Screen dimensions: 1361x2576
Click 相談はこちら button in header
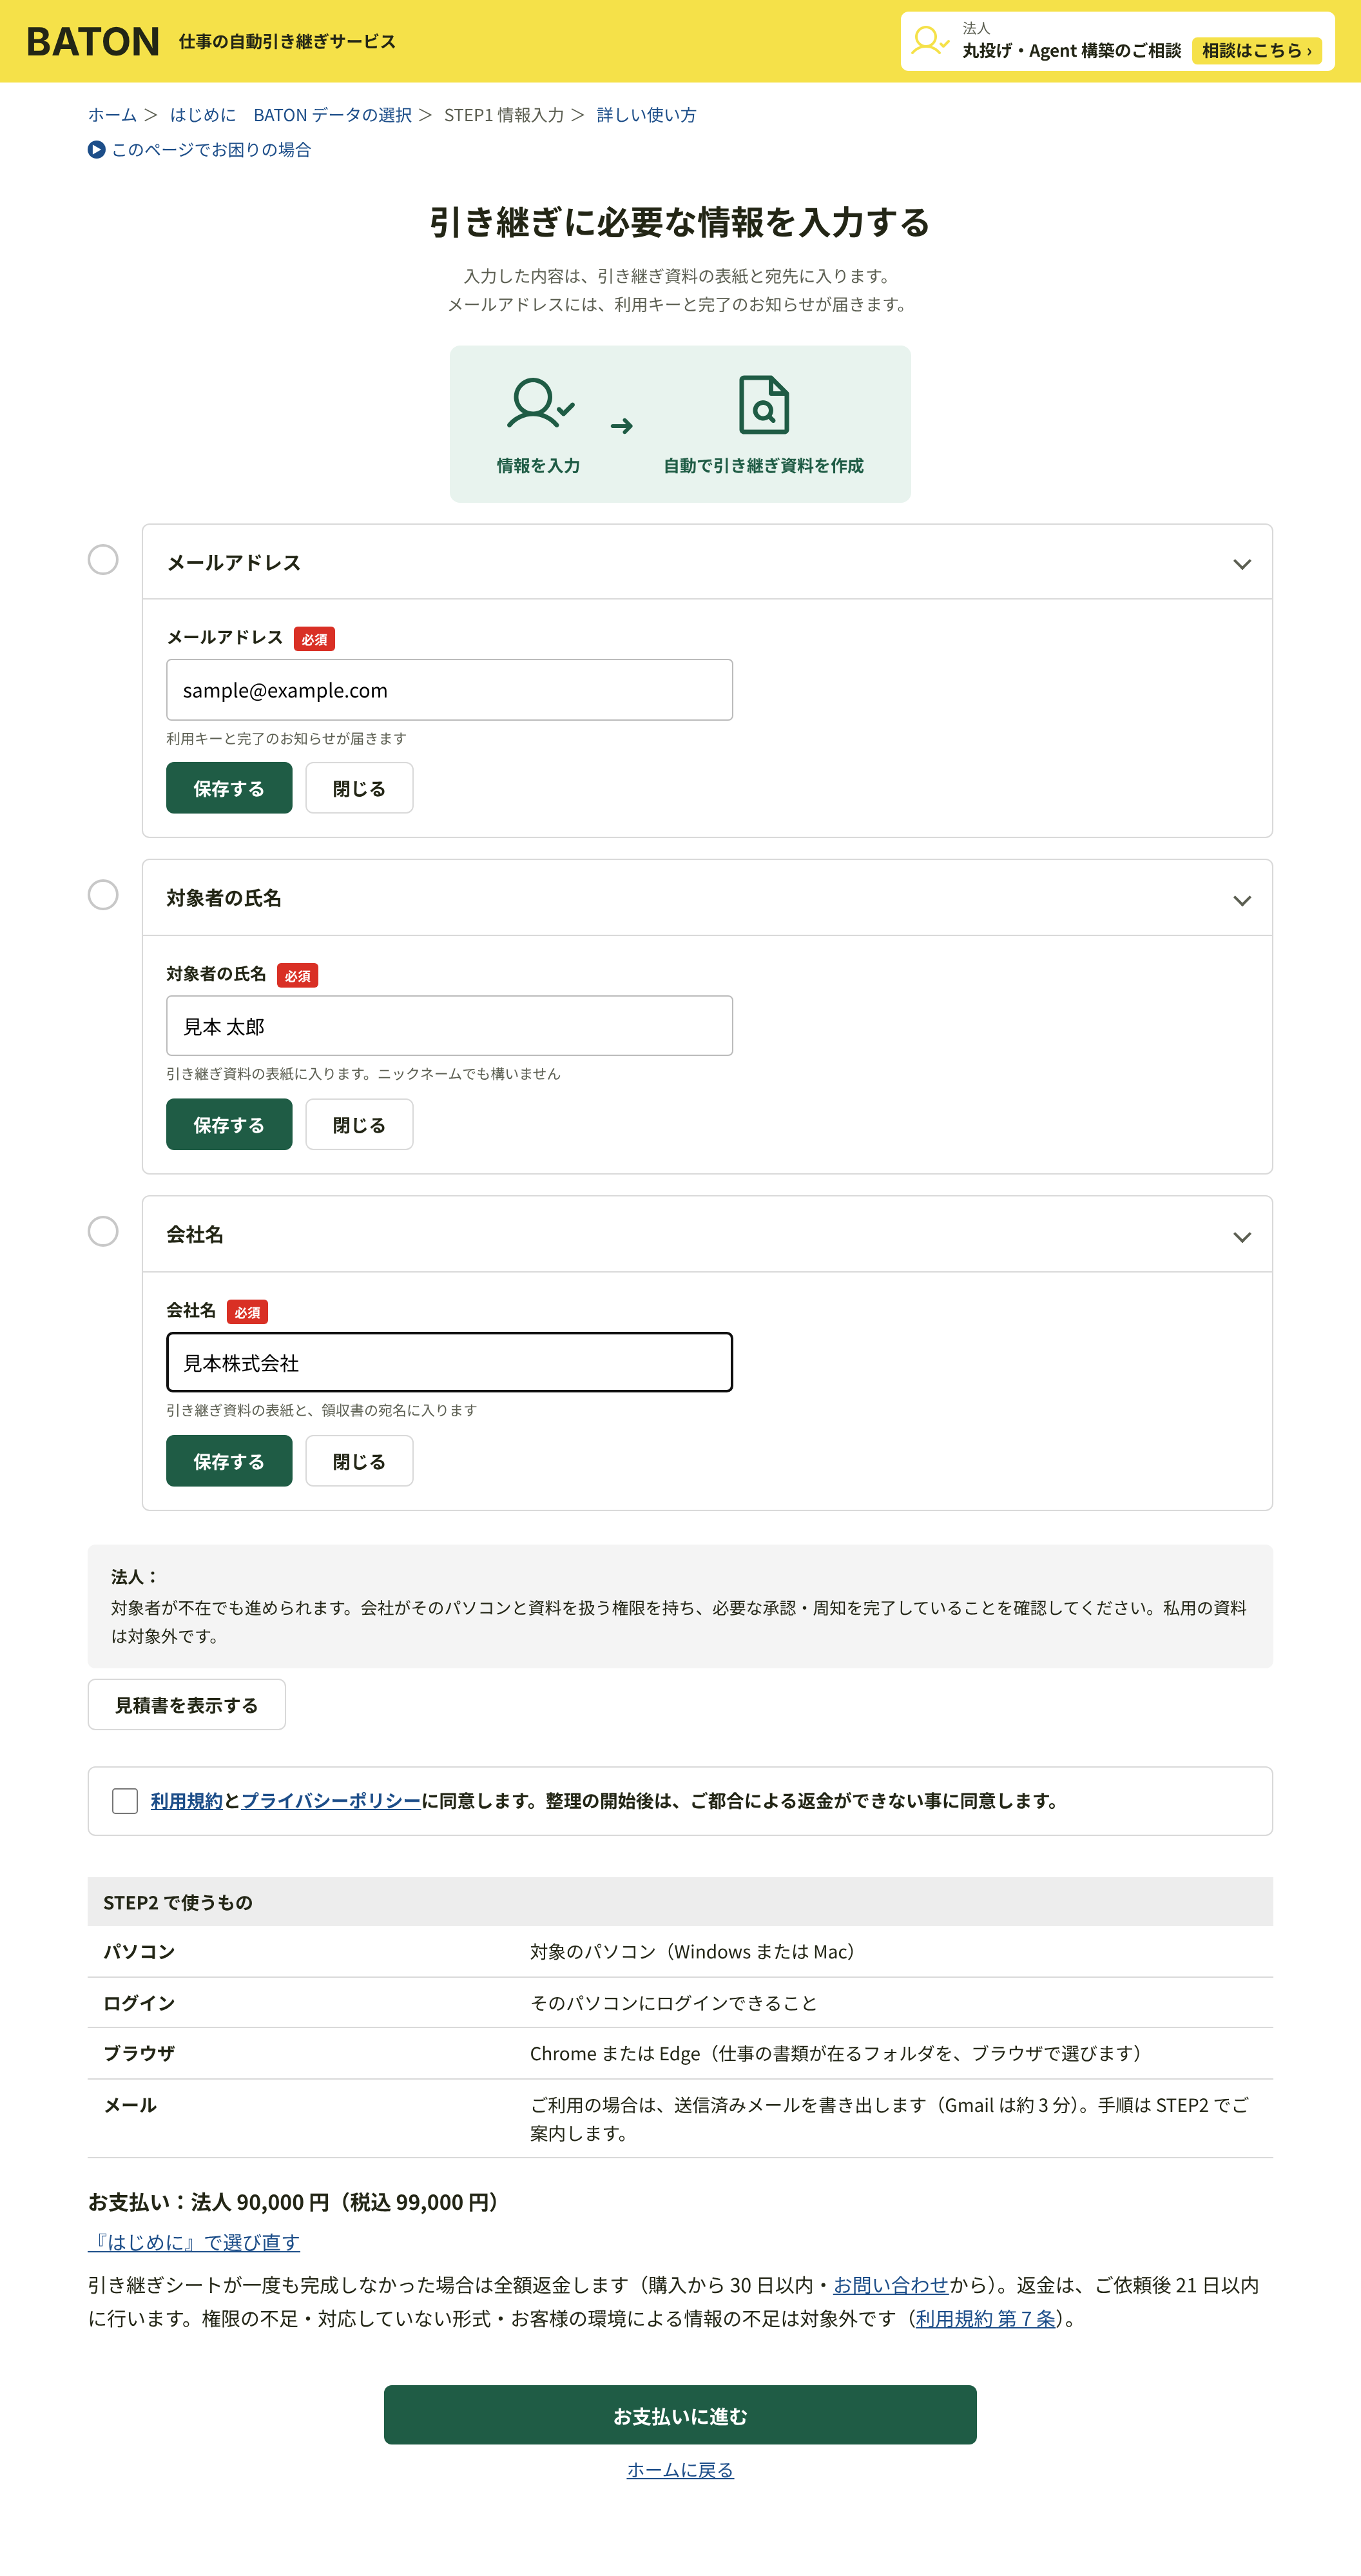pos(1257,51)
